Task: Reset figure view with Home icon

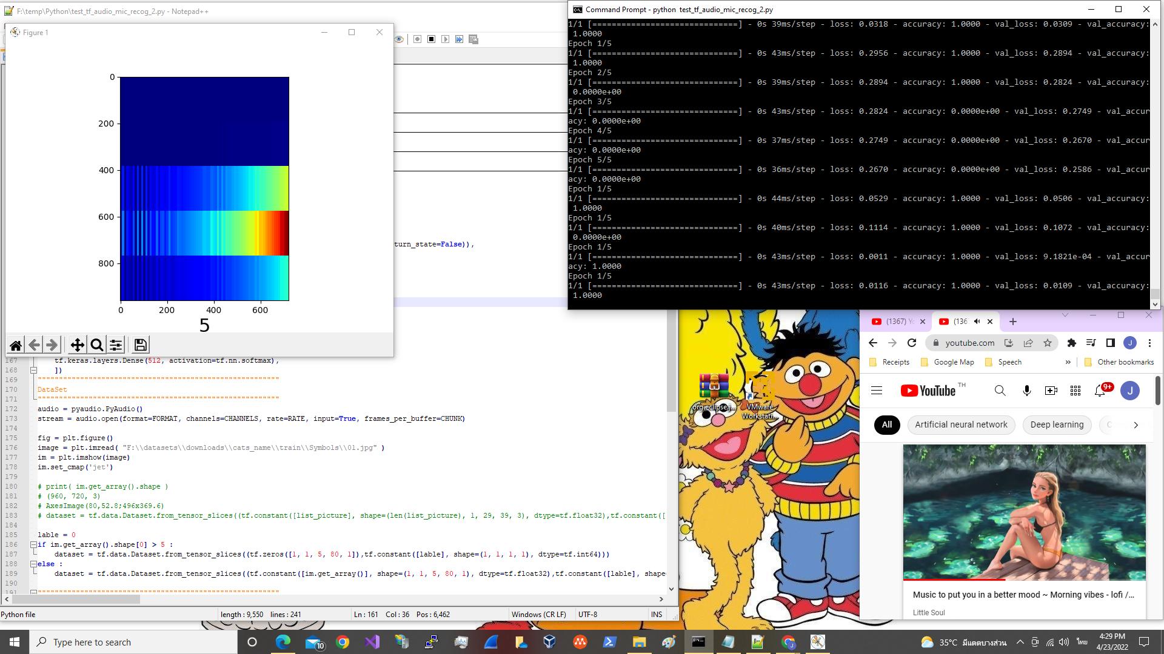Action: (16, 345)
